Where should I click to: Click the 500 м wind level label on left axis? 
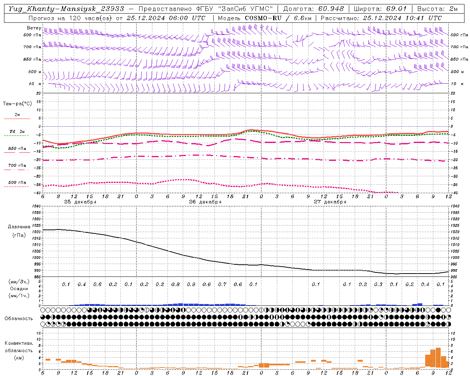[x=35, y=72]
